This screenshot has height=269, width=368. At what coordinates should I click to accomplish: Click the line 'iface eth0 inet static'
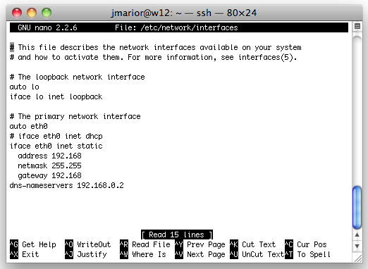(56, 146)
